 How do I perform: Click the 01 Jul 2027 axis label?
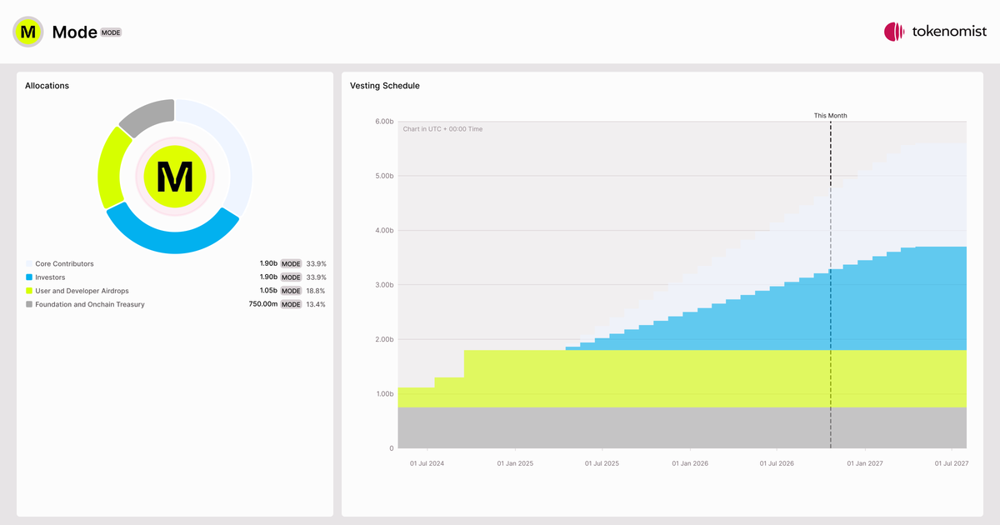click(x=951, y=462)
